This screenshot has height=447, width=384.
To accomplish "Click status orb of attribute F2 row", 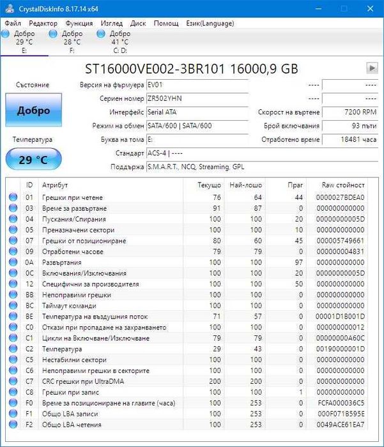I will click(13, 425).
